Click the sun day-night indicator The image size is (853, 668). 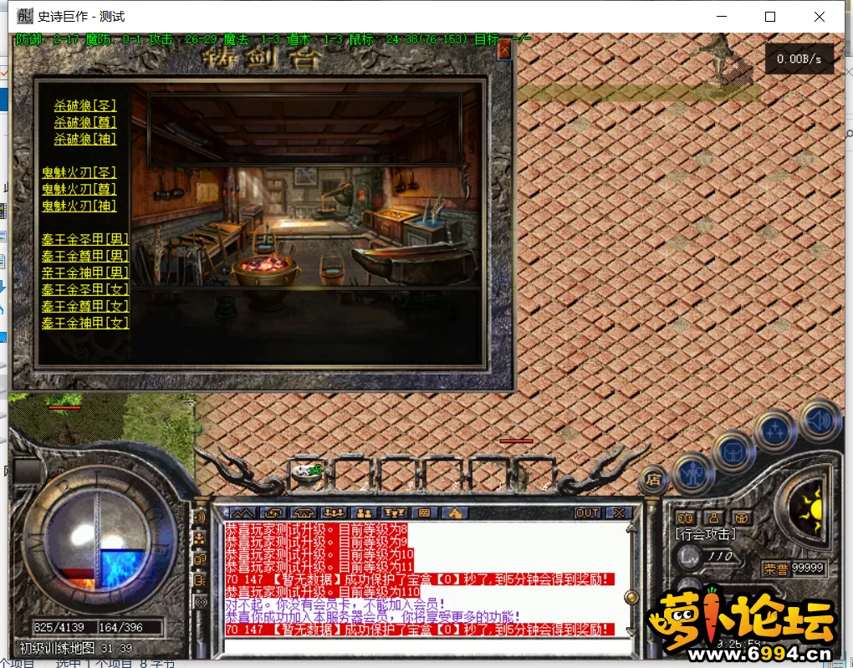pos(810,510)
